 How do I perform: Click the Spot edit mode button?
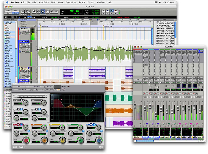tap(16, 11)
